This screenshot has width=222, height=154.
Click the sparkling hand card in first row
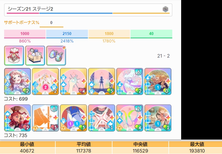73,82
